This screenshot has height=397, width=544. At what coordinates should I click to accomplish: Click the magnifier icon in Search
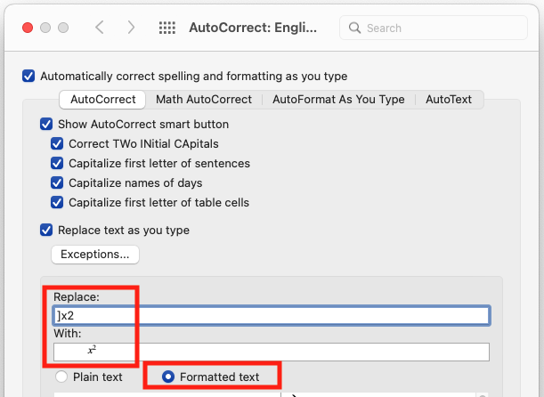[354, 28]
